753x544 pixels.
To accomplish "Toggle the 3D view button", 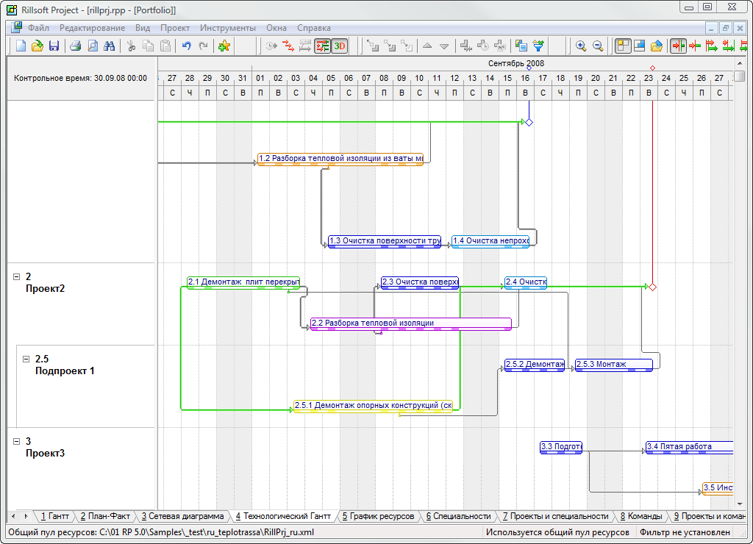I will (x=339, y=46).
